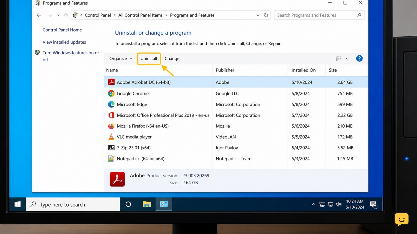Image resolution: width=417 pixels, height=234 pixels.
Task: Select the Notepad++ (64-bit x64) row
Action: click(236, 159)
